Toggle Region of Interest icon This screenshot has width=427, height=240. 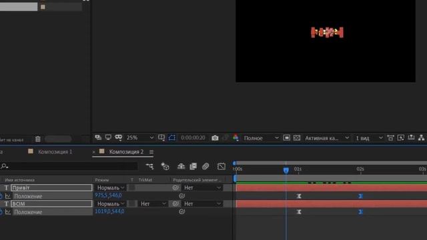pyautogui.click(x=286, y=138)
